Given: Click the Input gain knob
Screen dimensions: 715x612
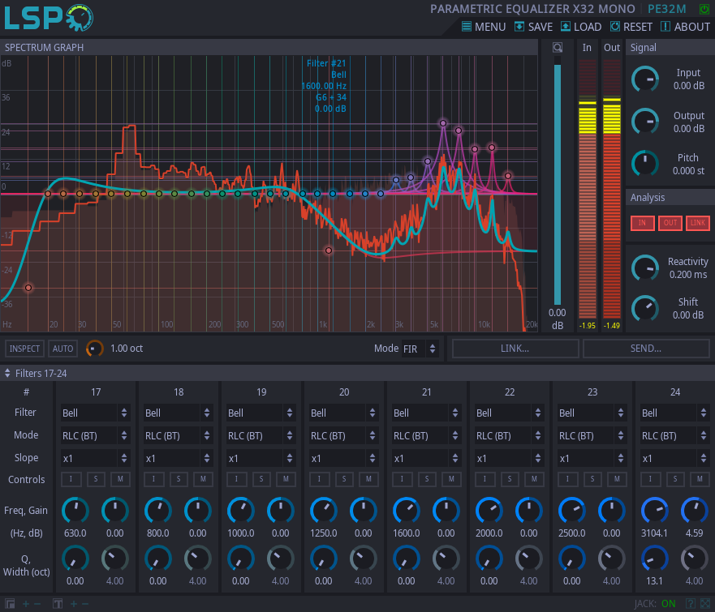Looking at the screenshot, I should (645, 79).
